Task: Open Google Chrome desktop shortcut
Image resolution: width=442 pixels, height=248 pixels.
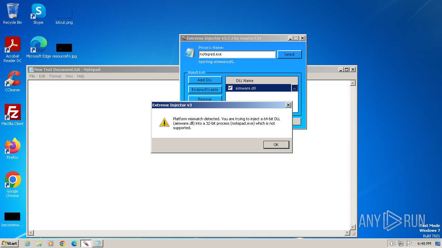Action: tap(12, 185)
